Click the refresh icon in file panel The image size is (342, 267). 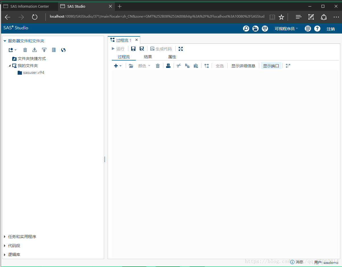pyautogui.click(x=63, y=50)
